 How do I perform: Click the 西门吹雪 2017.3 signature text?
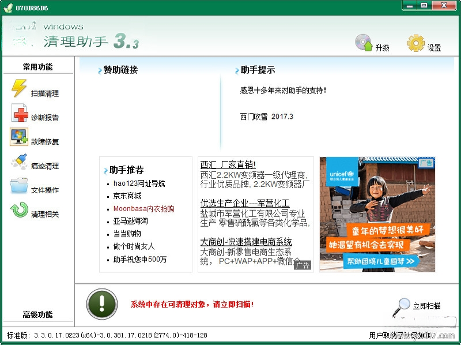(x=266, y=117)
